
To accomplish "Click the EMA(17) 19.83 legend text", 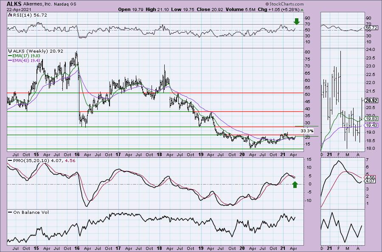I will [26, 56].
